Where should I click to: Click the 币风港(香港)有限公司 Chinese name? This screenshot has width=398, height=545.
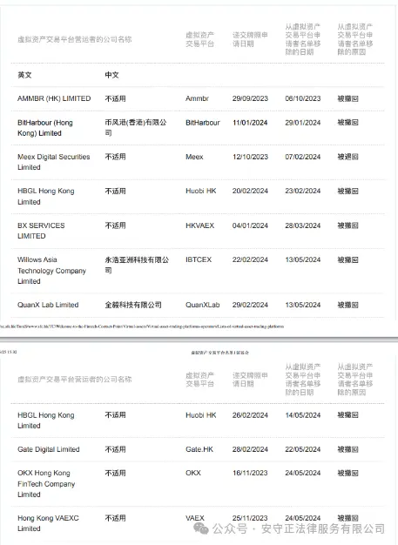pos(136,128)
